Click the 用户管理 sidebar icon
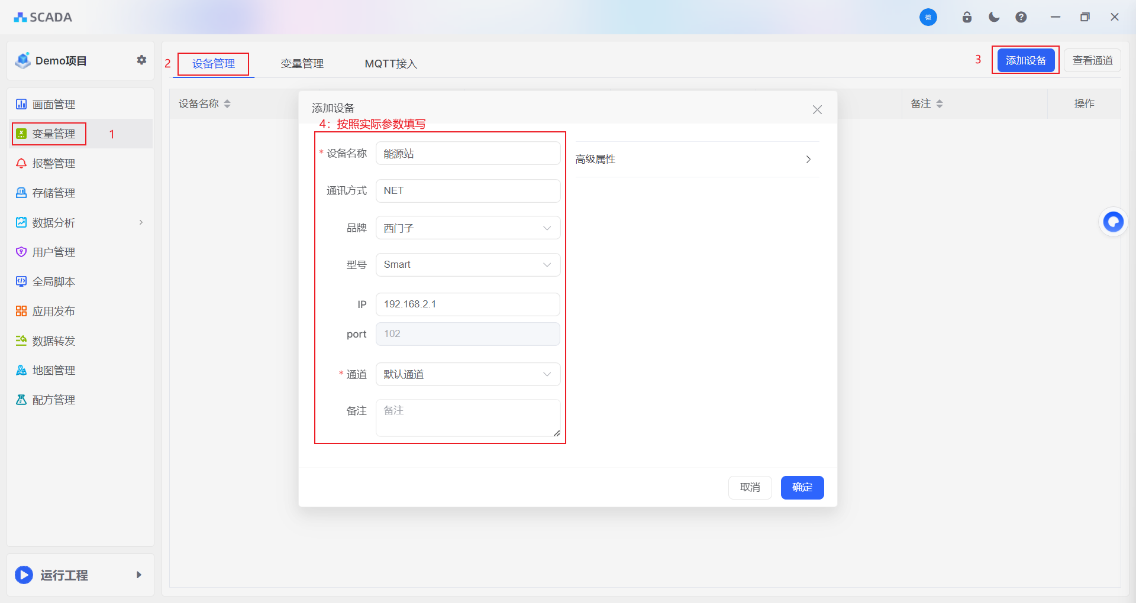1136x603 pixels. [x=21, y=252]
